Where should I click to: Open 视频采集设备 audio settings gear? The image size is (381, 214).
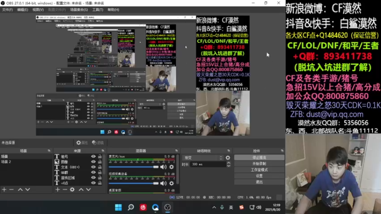[x=171, y=184]
